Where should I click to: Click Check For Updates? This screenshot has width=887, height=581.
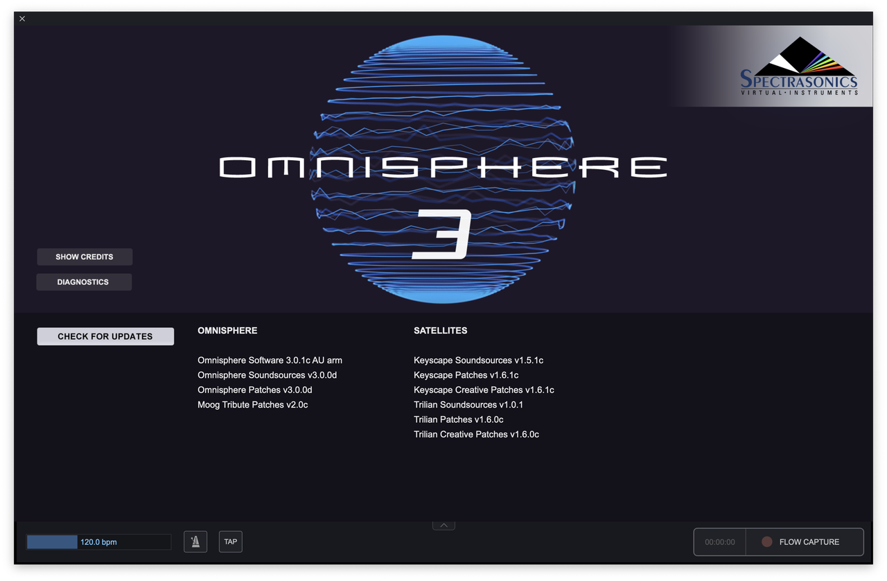pos(105,336)
